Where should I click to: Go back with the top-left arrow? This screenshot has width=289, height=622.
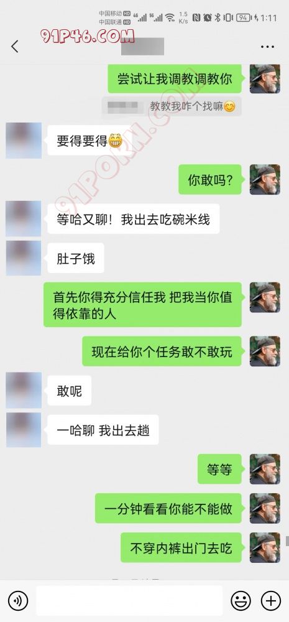pyautogui.click(x=15, y=47)
